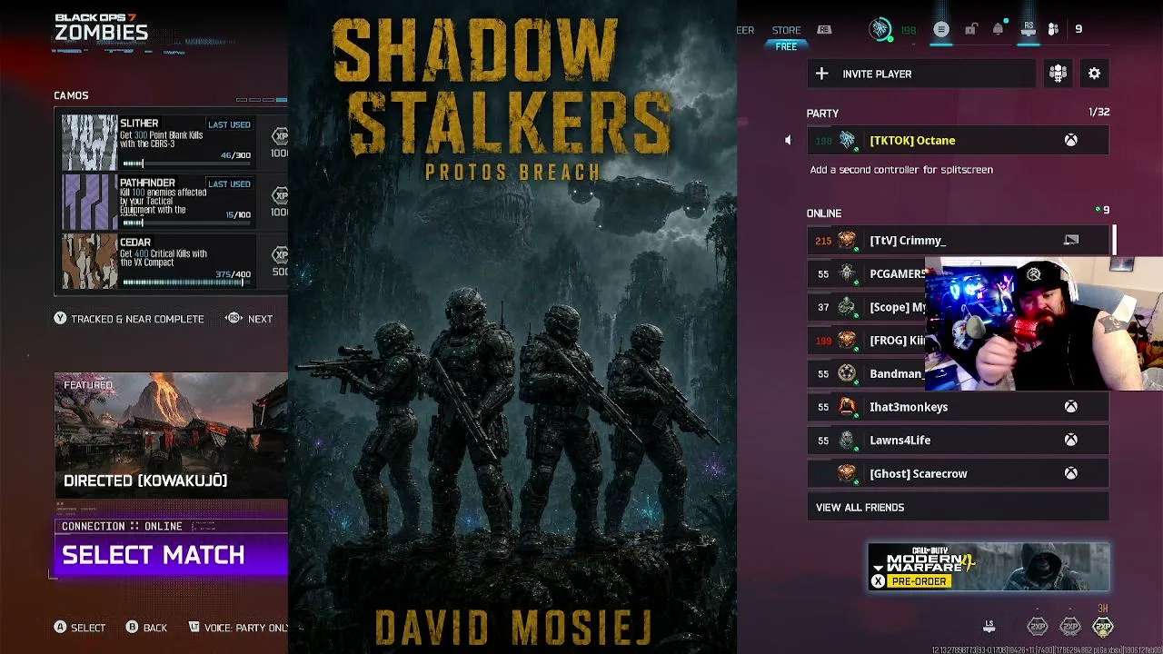Click the voice chat view-button icon

[194, 628]
